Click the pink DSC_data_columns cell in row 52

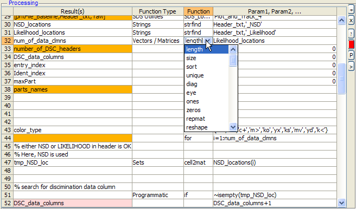coord(73,203)
